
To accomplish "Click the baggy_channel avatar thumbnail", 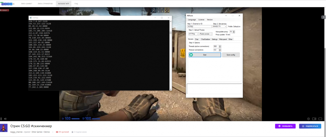I will click(4, 127).
